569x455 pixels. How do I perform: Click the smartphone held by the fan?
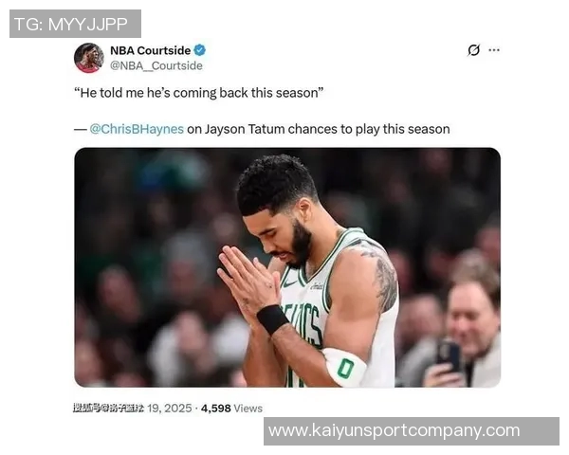coord(449,354)
